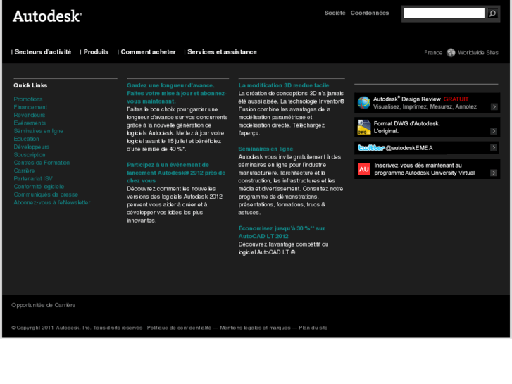
Task: Open Opportunités de Carrière footer link
Action: coord(44,305)
